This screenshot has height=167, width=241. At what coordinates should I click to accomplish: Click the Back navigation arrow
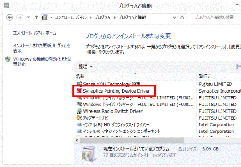(x=10, y=17)
